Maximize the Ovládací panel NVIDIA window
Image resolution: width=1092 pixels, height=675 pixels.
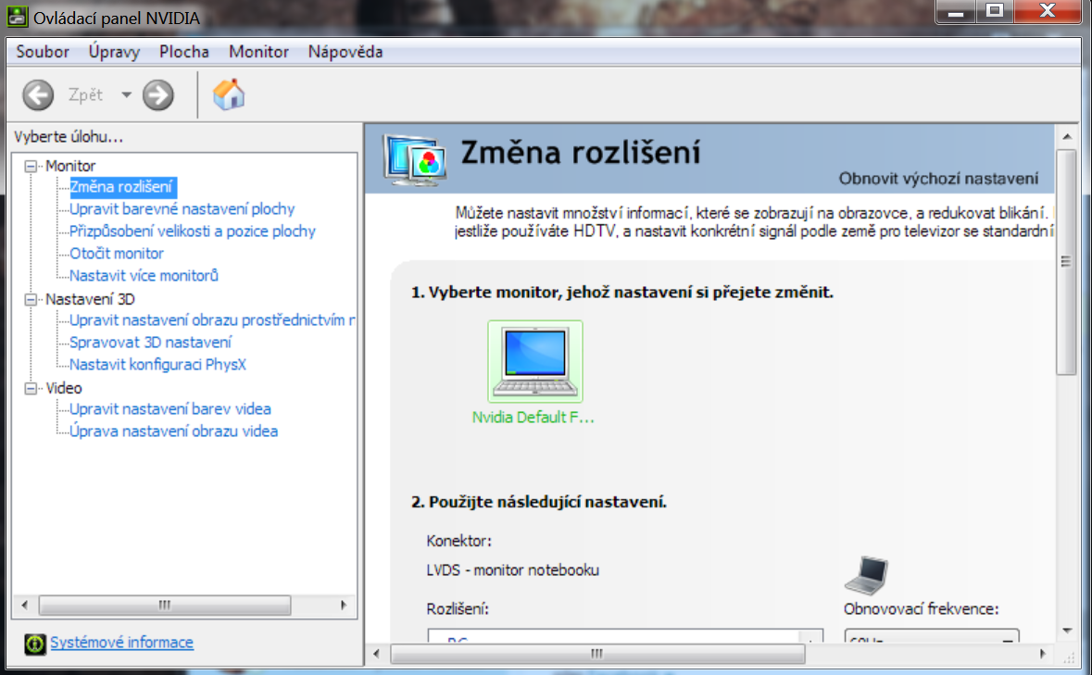995,12
